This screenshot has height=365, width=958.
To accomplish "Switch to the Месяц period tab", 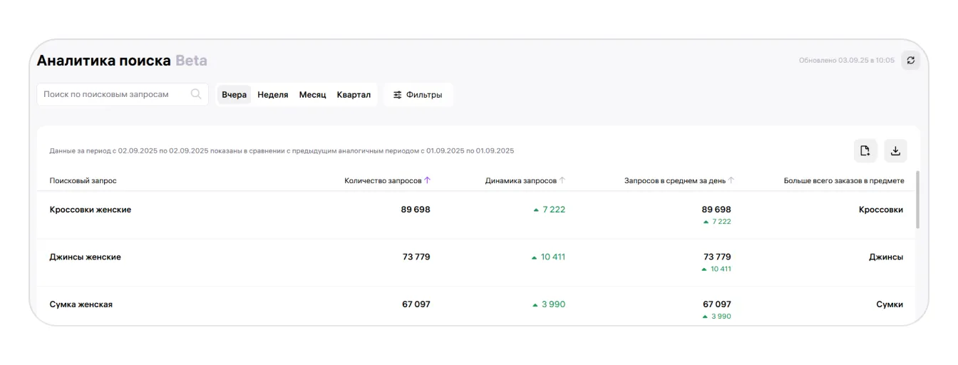I will coord(312,95).
